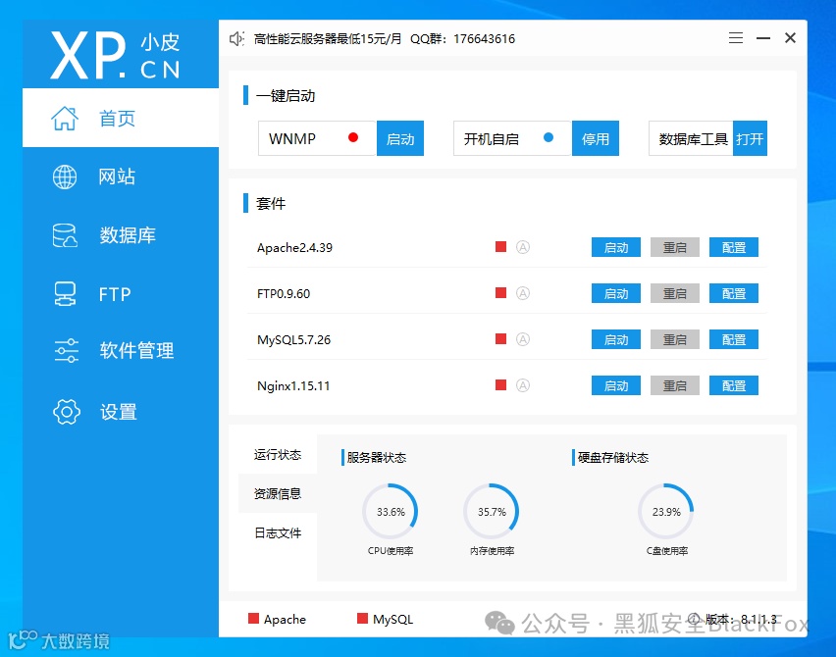Click Nginx1.15.11 red stopped indicator
836x657 pixels.
(x=500, y=384)
